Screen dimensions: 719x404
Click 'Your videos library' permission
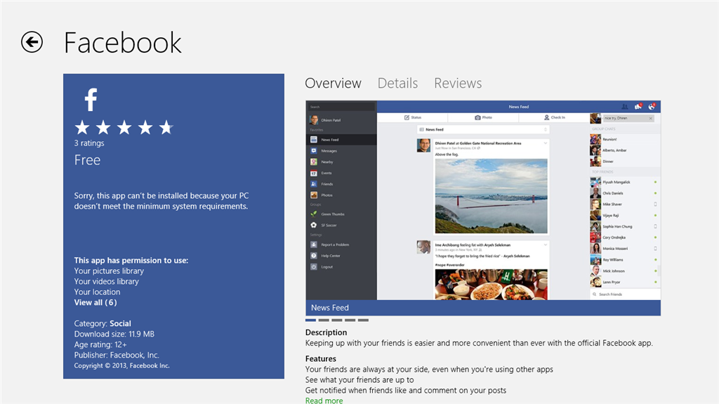coord(106,282)
